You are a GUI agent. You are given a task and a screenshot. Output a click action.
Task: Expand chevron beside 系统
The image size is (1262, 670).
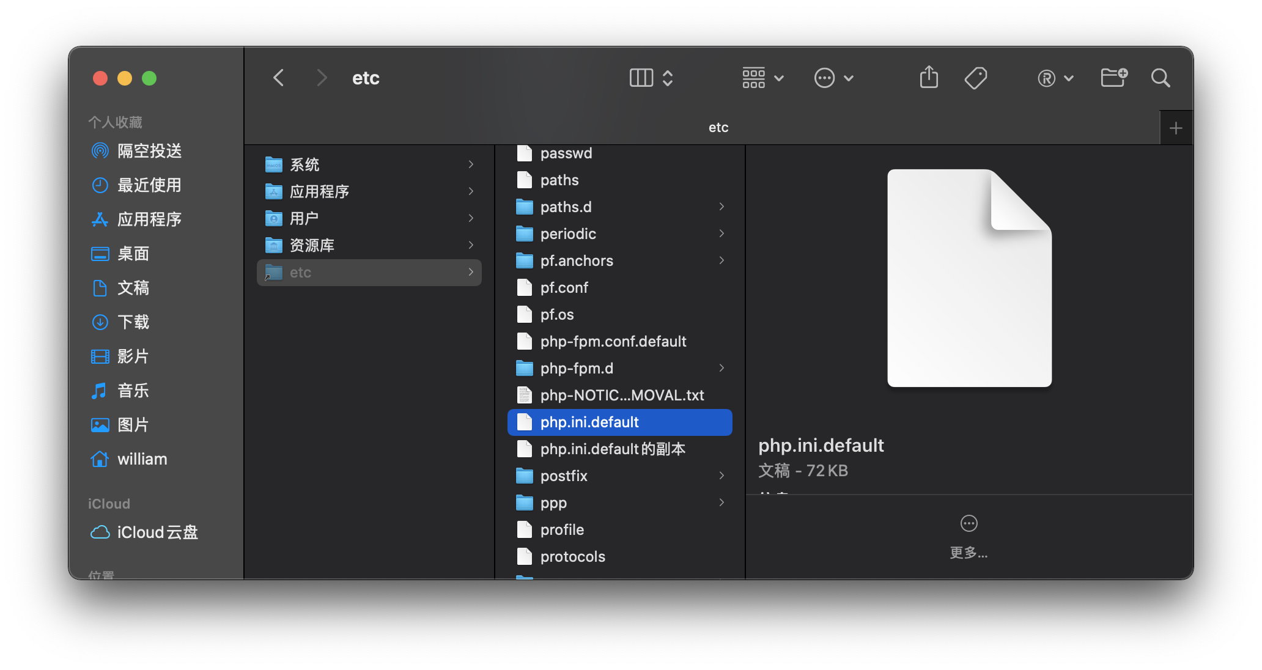471,164
